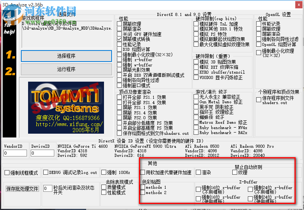Screen dimensions: 304x210
Task: Check 屏蔽光影效果 option
Action: [120, 70]
